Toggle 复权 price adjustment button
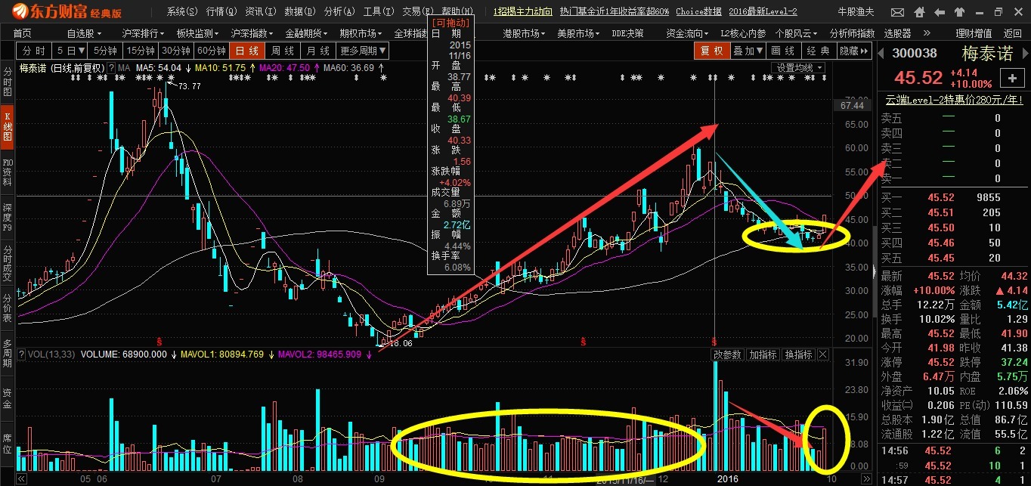Viewport: 1031px width, 486px height. pyautogui.click(x=711, y=51)
